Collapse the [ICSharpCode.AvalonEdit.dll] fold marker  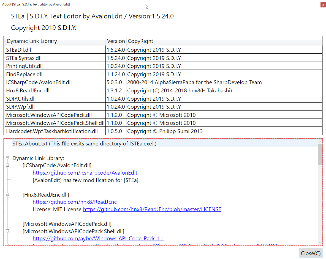click(7, 165)
